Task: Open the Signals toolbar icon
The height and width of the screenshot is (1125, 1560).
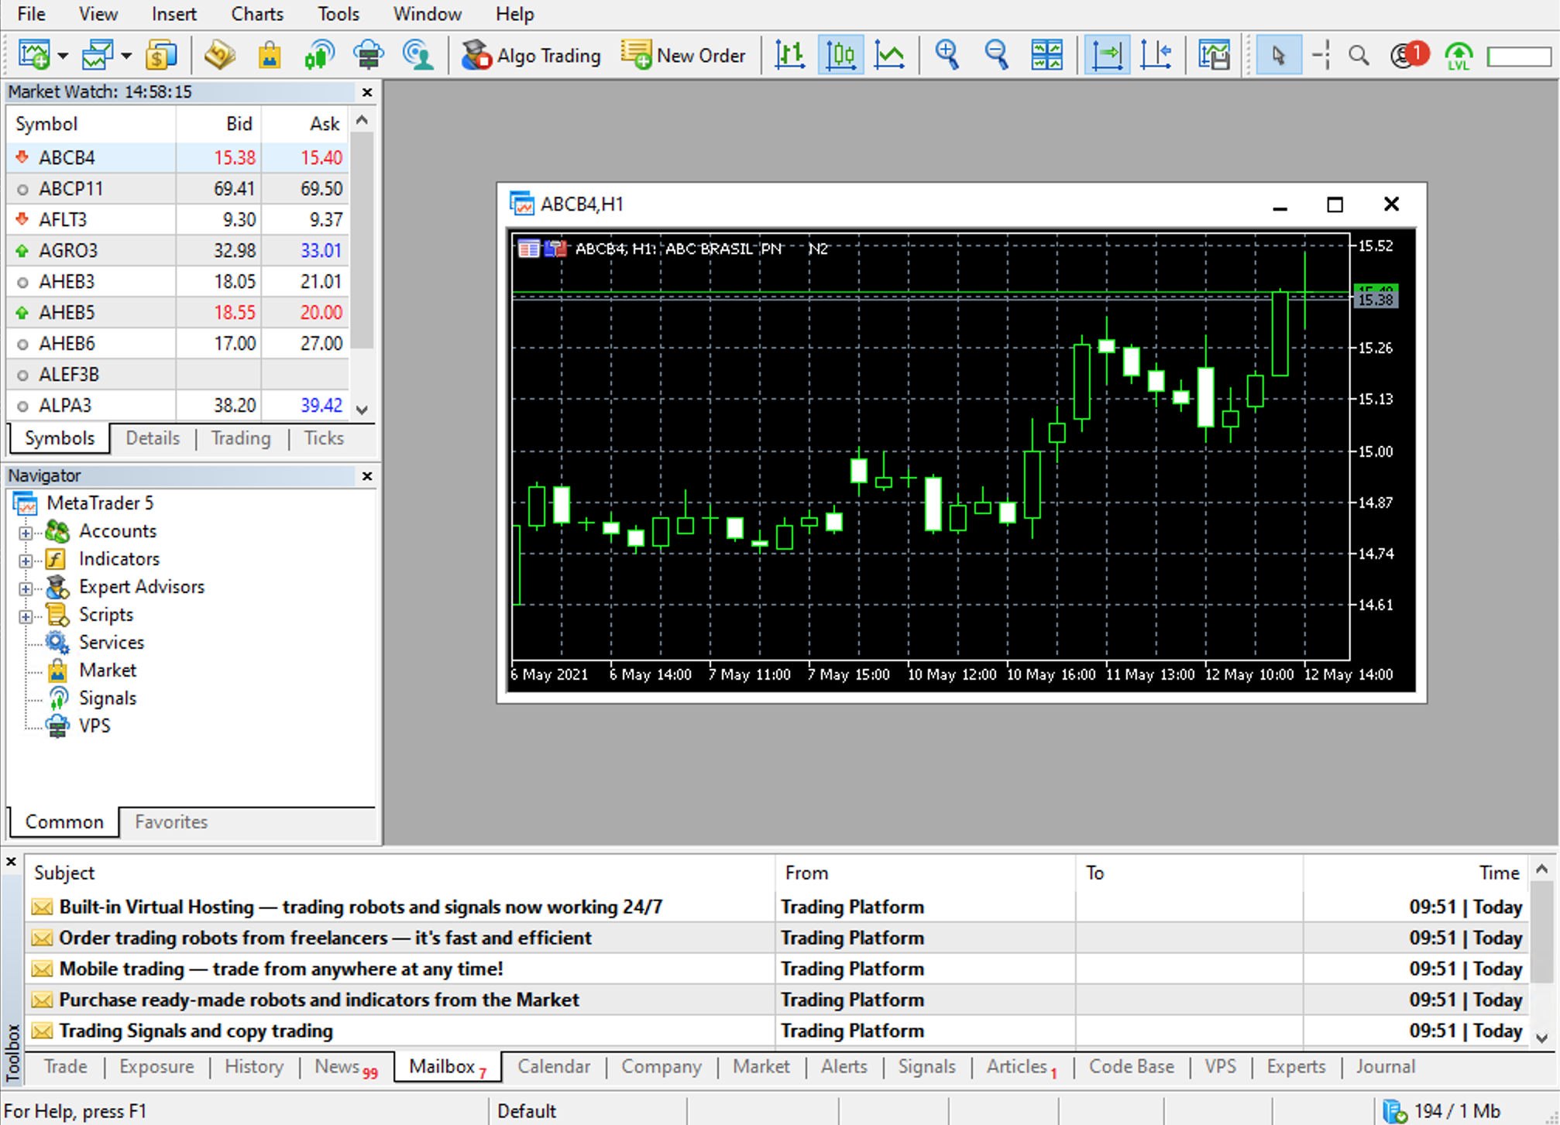Action: pos(319,56)
